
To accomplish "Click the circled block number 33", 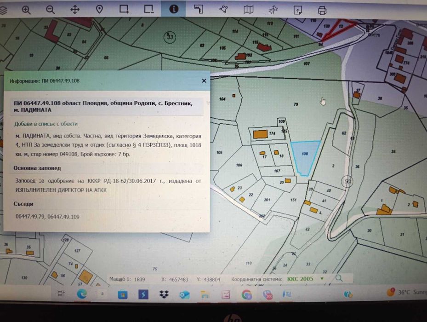I will click(x=170, y=37).
